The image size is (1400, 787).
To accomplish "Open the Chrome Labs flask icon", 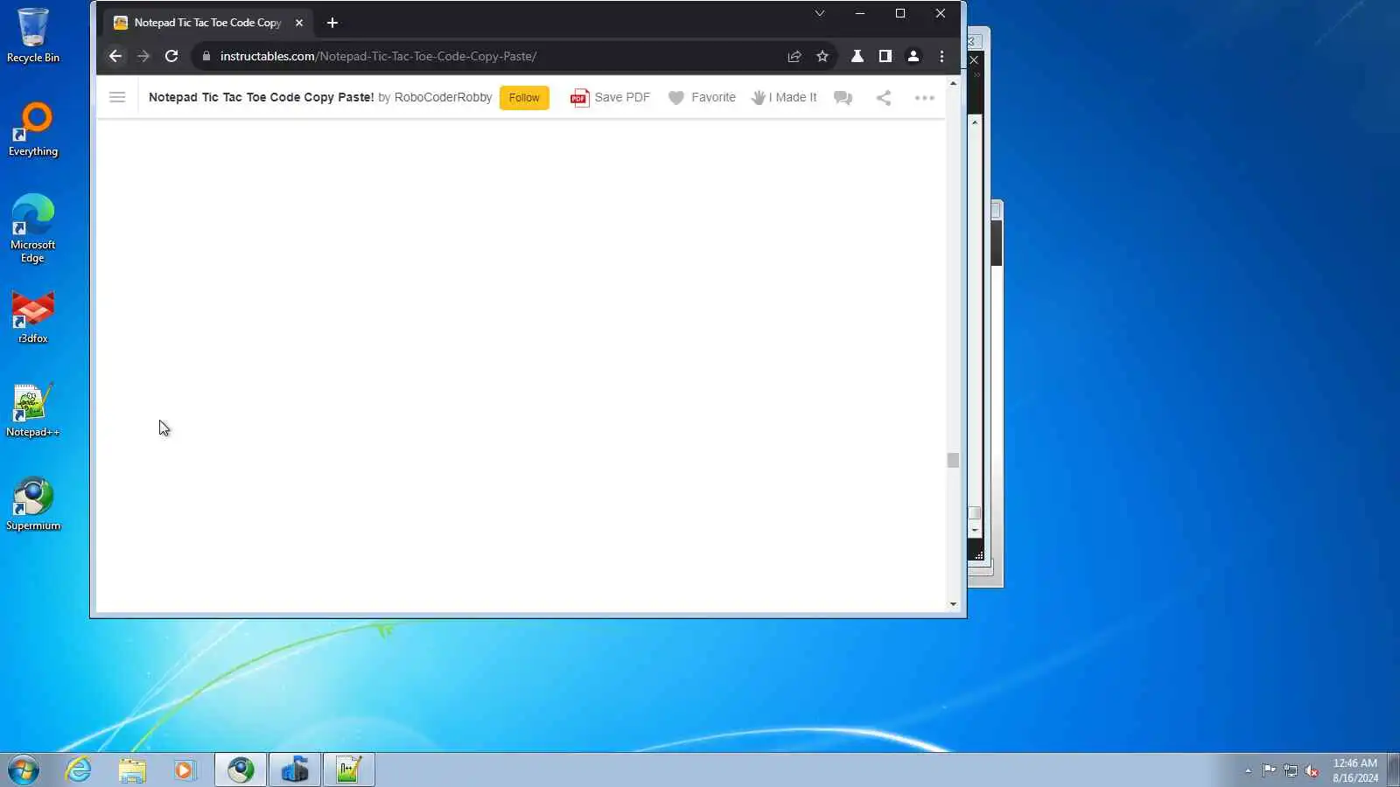I will [x=857, y=56].
